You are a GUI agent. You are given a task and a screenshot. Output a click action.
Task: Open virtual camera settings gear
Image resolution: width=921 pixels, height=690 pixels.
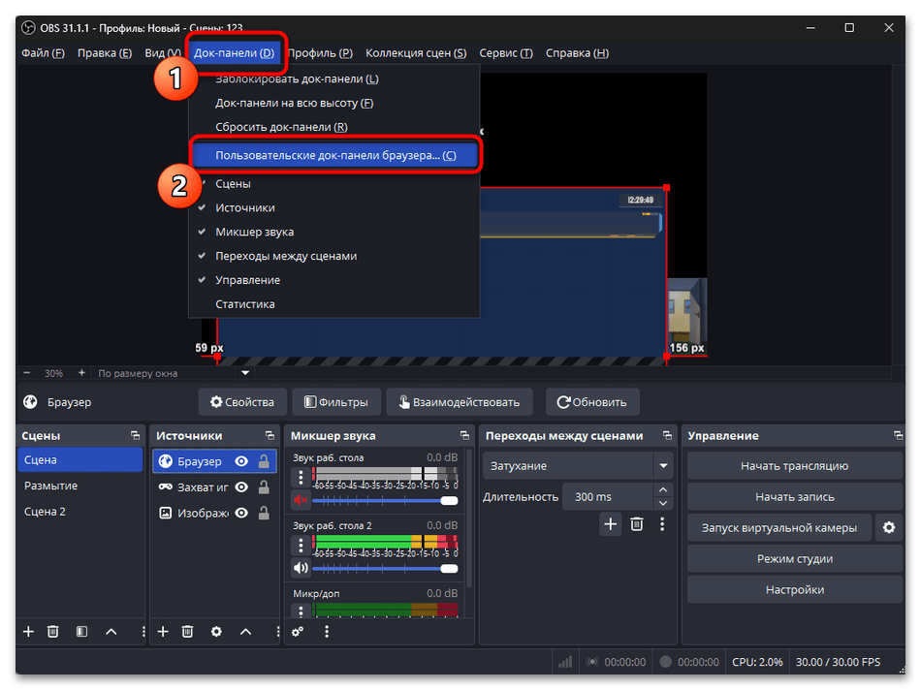click(x=889, y=528)
